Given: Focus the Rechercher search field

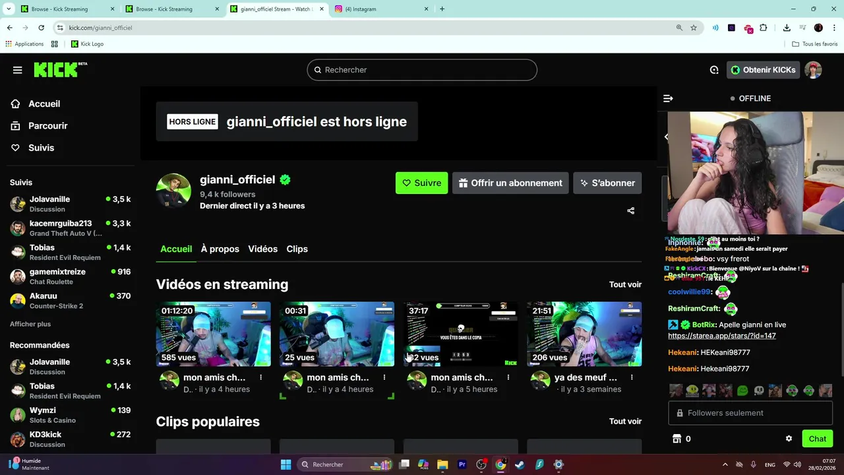Looking at the screenshot, I should [422, 70].
